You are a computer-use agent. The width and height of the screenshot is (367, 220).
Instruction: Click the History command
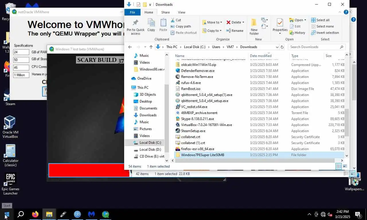click(297, 33)
